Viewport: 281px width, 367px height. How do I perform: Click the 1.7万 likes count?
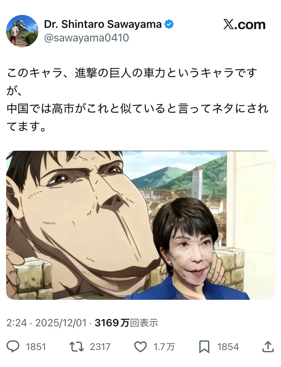[x=164, y=347]
